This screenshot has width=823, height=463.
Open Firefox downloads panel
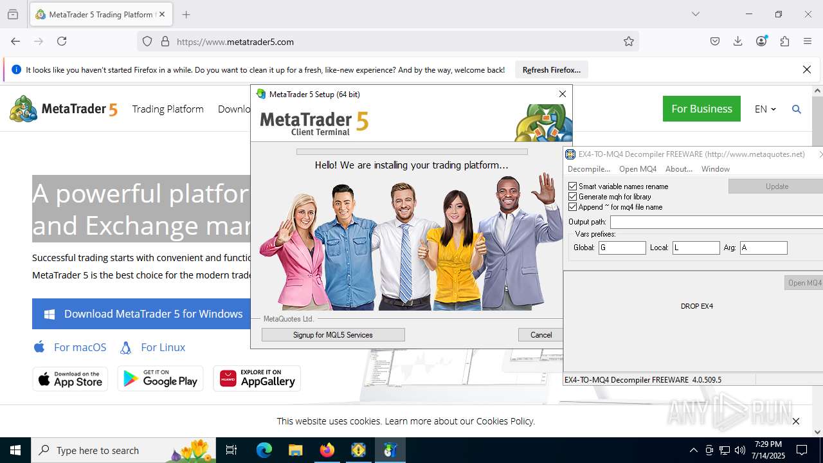click(738, 41)
